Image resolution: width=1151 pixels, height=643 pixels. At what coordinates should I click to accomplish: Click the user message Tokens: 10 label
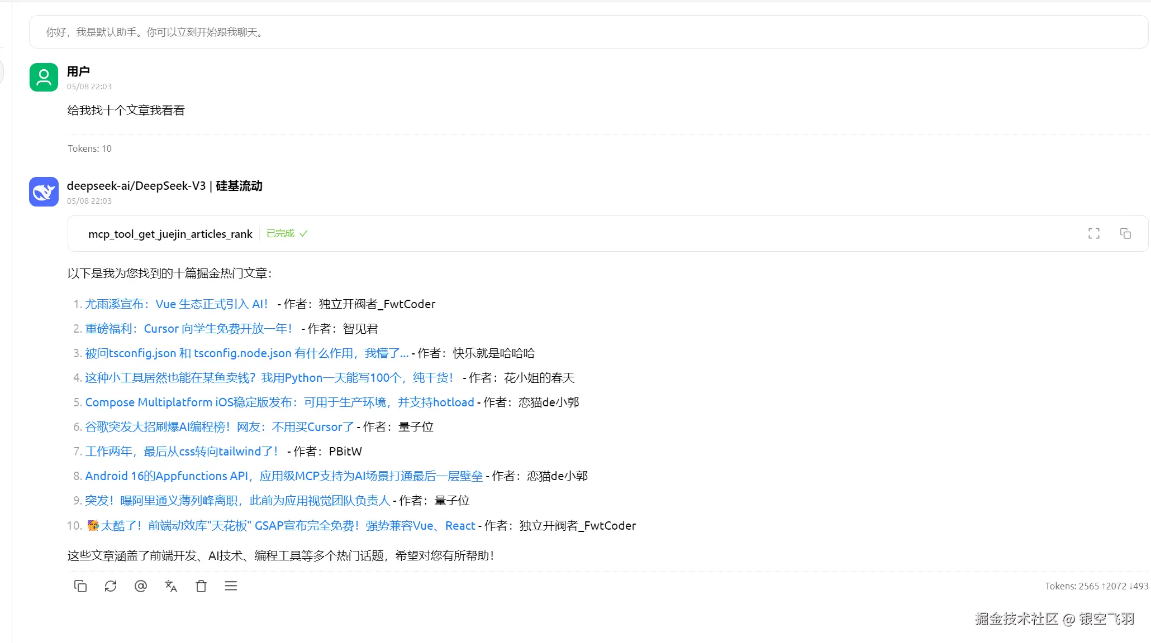89,148
